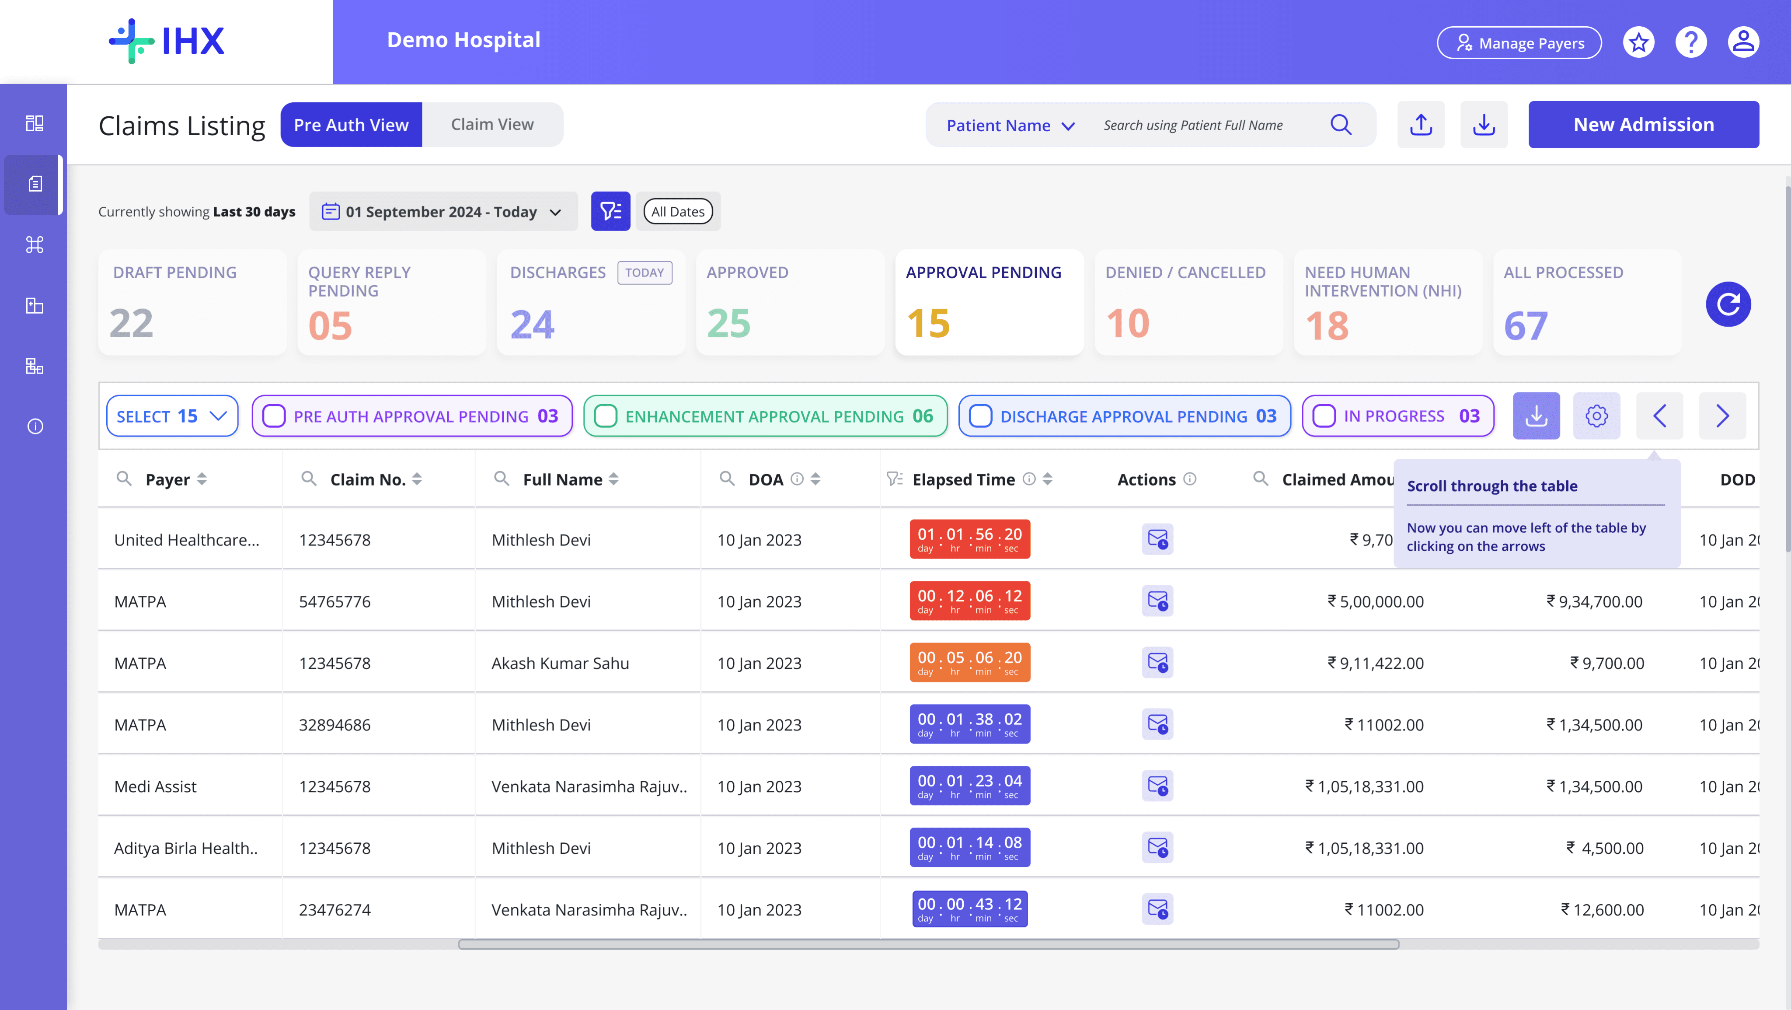Click the upload icon next to search

point(1420,125)
